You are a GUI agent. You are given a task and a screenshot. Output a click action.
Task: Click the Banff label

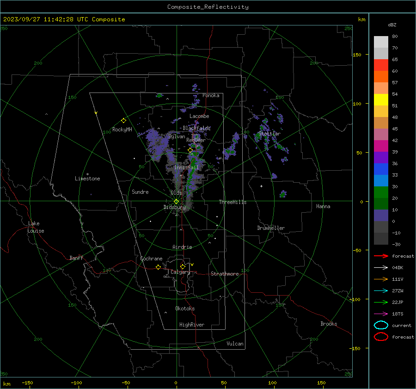tap(76, 258)
